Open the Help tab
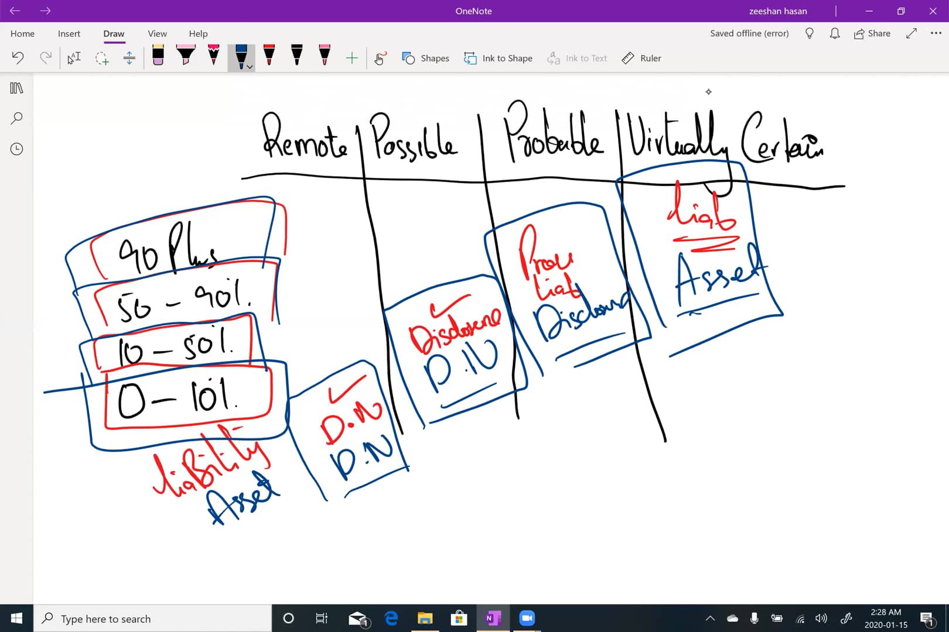Screen dimensions: 949x632 click(x=198, y=33)
